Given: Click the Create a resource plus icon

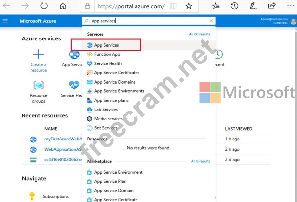Looking at the screenshot, I should [38, 54].
